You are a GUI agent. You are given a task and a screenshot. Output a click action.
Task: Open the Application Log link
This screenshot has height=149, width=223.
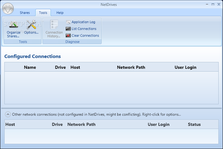tap(83, 22)
